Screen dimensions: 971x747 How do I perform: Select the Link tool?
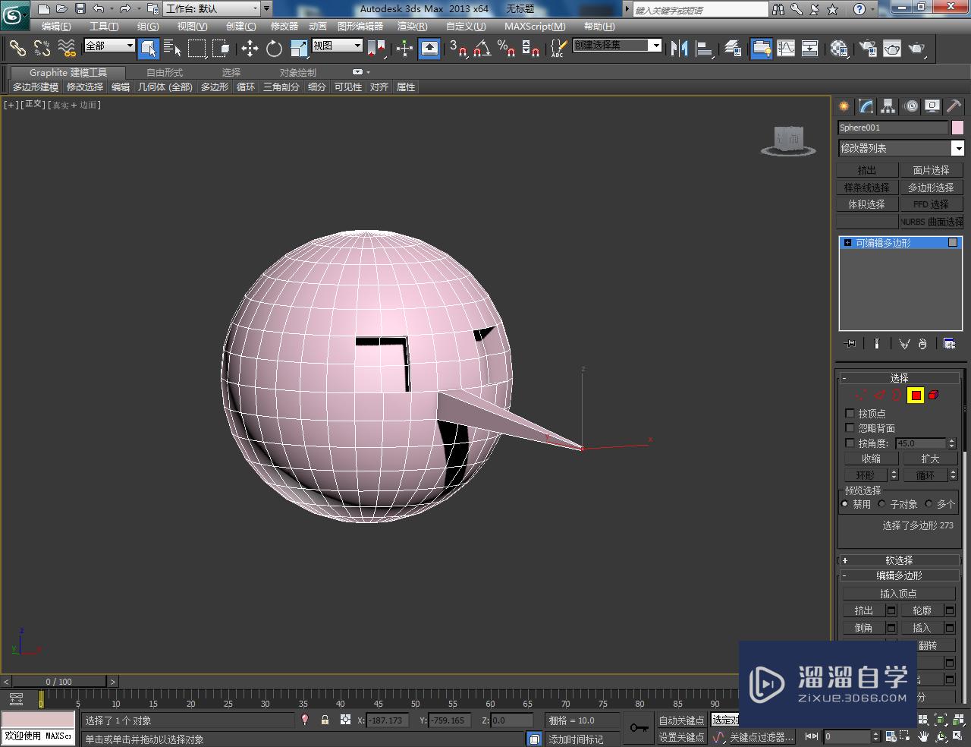coord(17,49)
